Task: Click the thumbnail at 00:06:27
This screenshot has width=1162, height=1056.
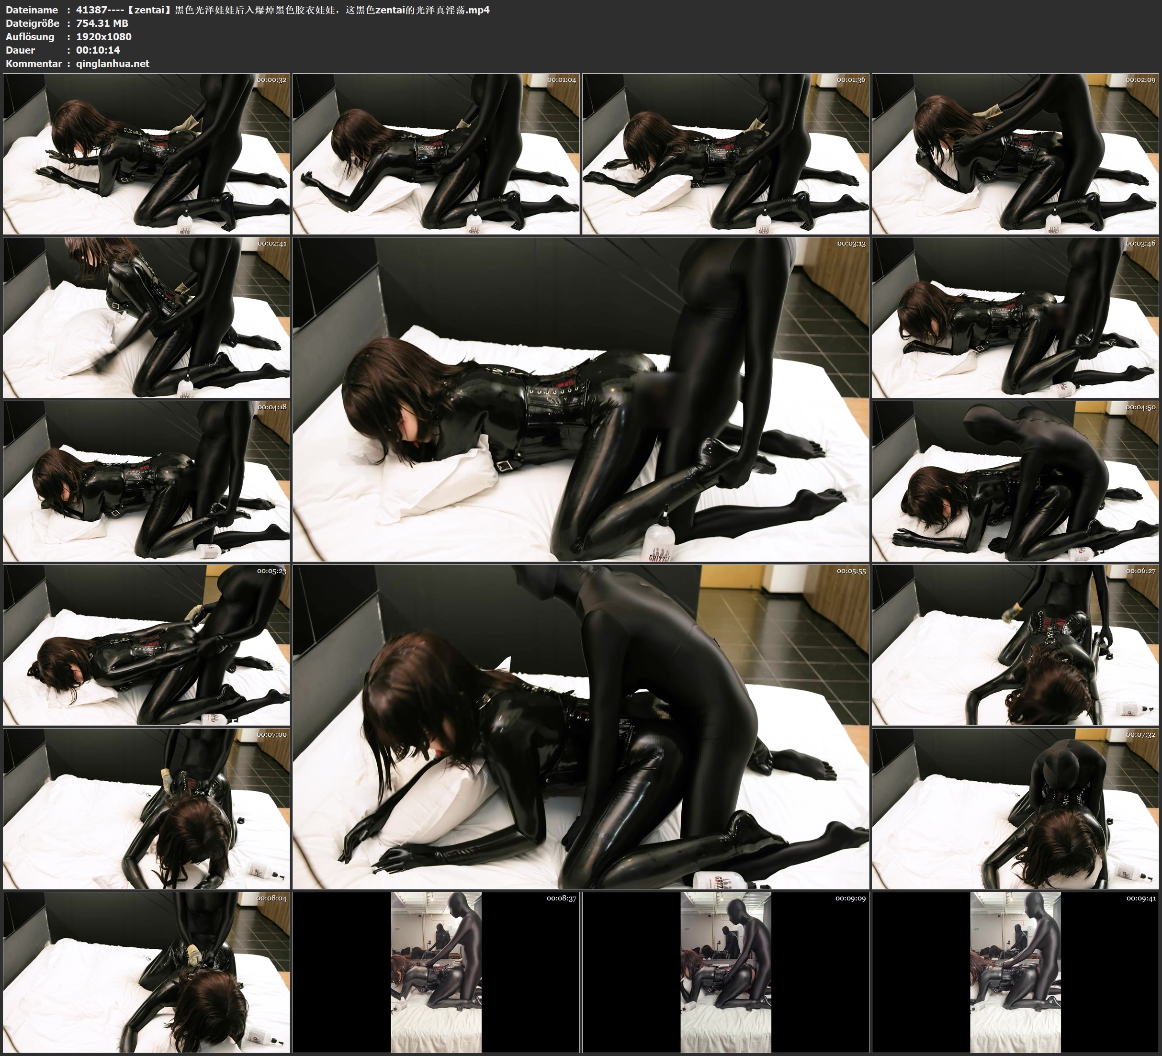Action: point(1015,645)
